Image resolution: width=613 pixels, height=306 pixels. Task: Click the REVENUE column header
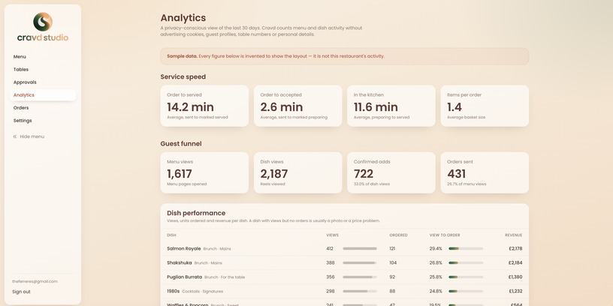tap(513, 235)
